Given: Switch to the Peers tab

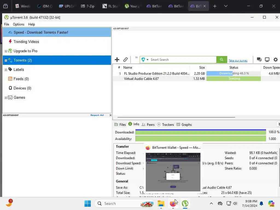Looking at the screenshot, I should [x=148, y=125].
